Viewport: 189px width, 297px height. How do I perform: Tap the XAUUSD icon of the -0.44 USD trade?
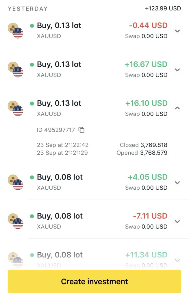15,31
